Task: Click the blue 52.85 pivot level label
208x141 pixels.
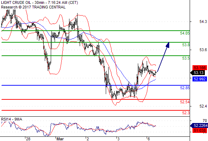Action: [185, 88]
